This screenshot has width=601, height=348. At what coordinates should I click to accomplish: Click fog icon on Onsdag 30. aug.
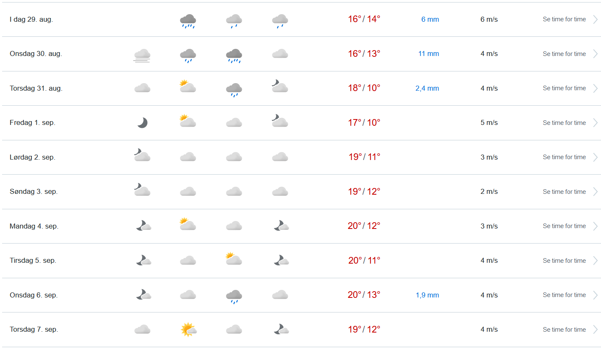(x=142, y=55)
